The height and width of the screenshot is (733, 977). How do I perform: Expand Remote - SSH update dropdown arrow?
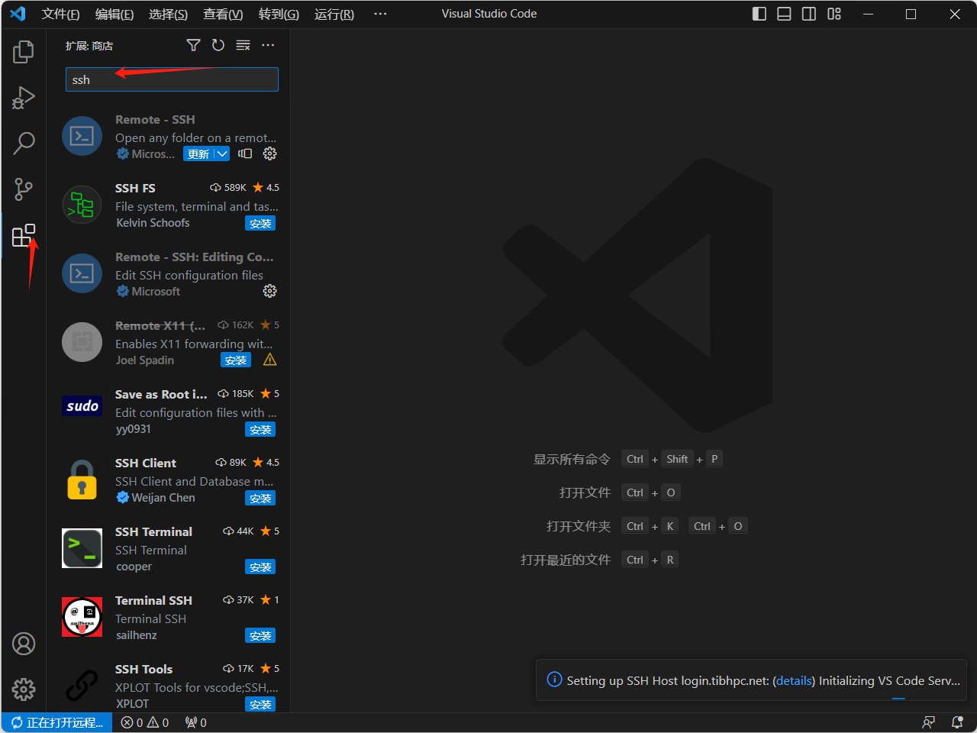coord(221,153)
